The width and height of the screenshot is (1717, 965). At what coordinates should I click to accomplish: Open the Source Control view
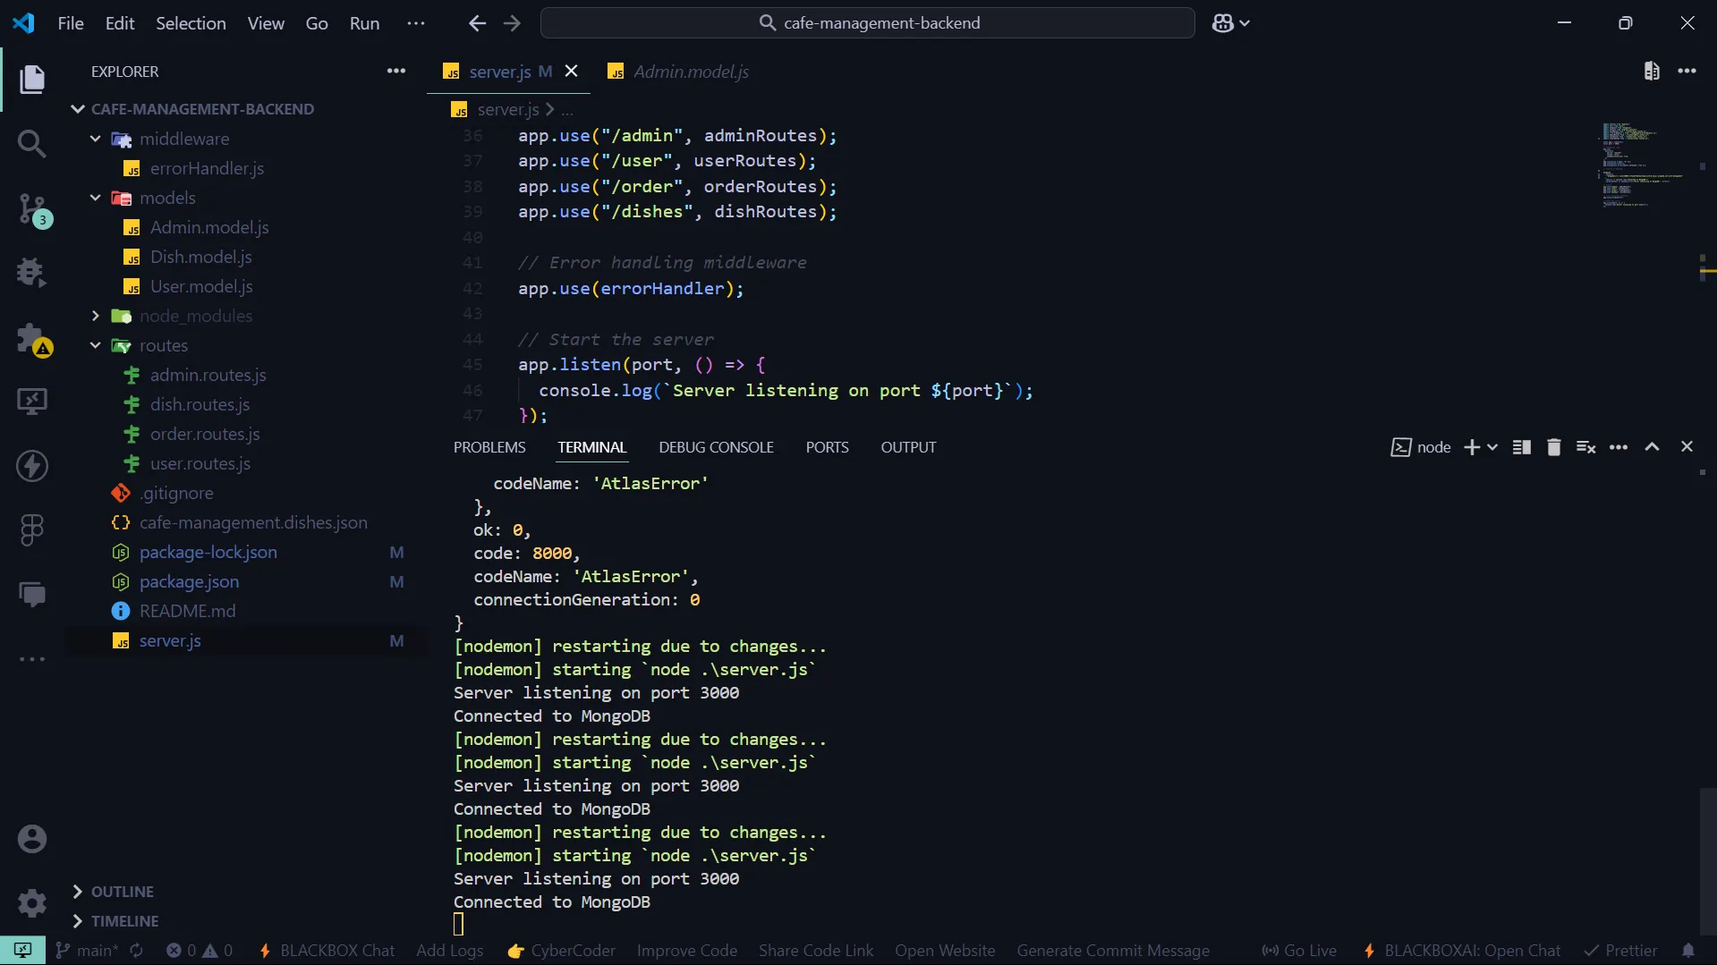(32, 208)
